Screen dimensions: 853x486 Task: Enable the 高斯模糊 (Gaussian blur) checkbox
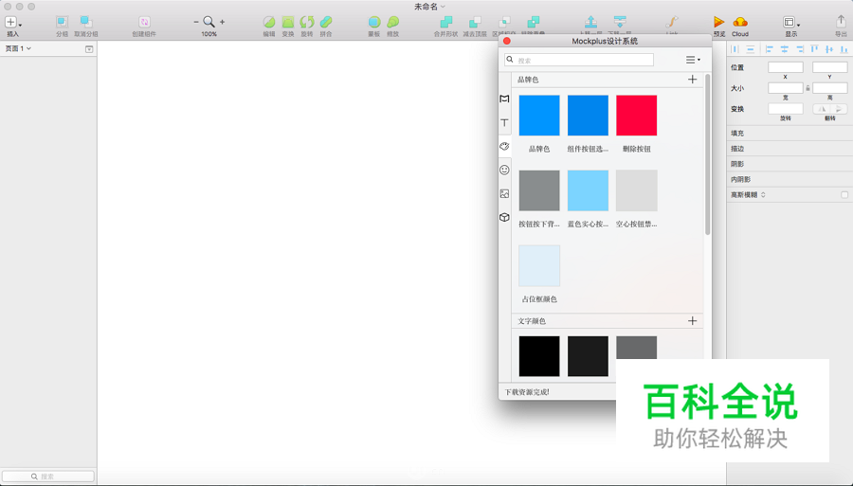(x=844, y=194)
